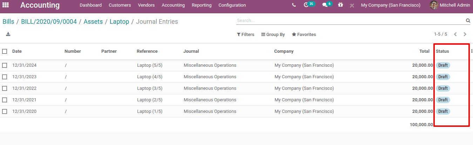Open optional columns three-dot menu

(472, 51)
